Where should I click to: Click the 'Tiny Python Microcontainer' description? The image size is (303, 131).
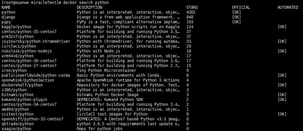pyautogui.click(x=107, y=71)
